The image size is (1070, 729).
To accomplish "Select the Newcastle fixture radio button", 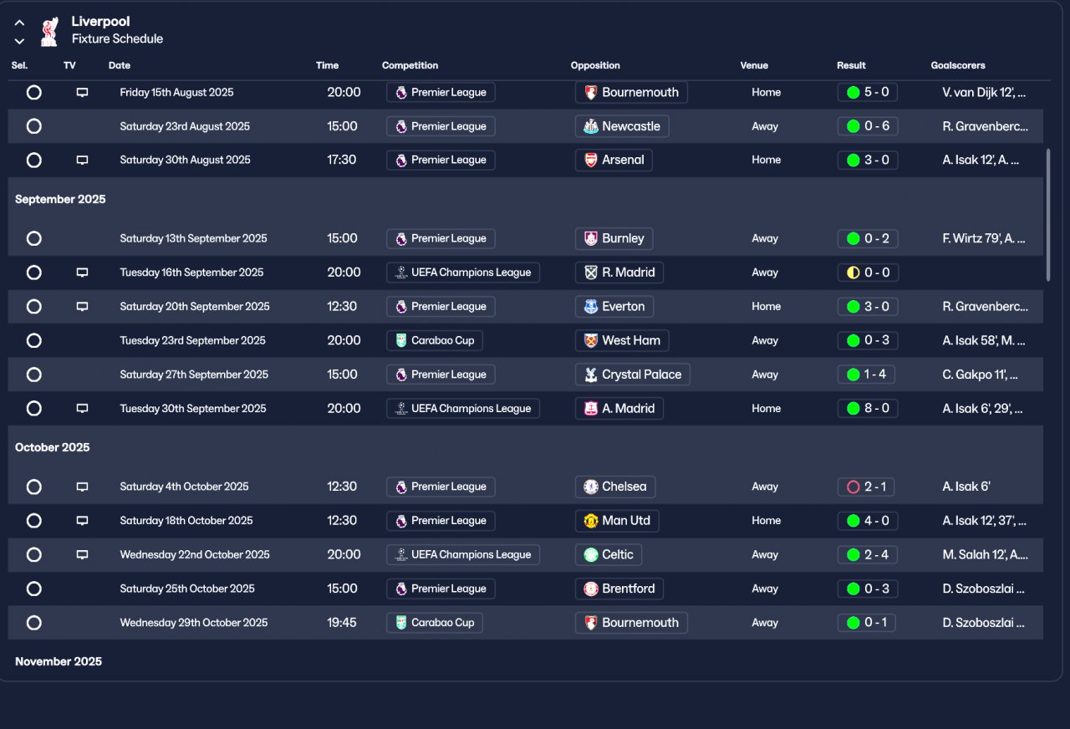I will coord(33,126).
